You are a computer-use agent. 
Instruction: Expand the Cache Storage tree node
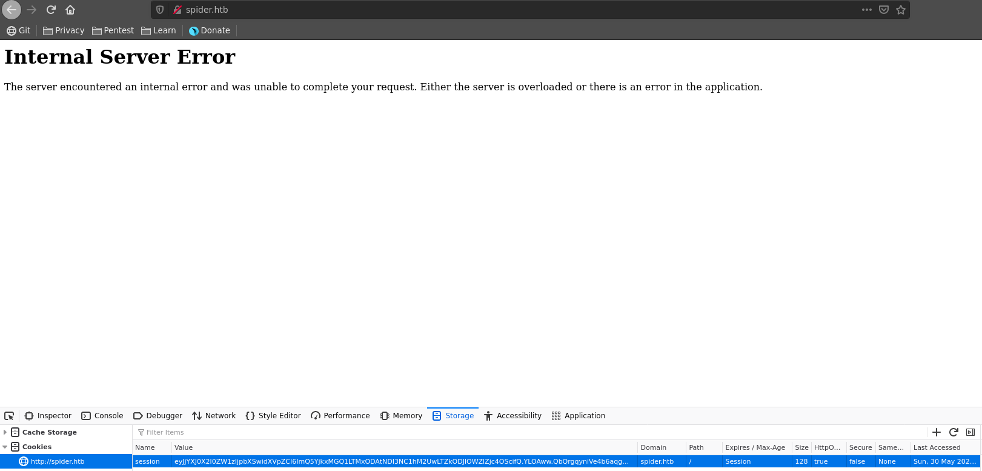(5, 432)
